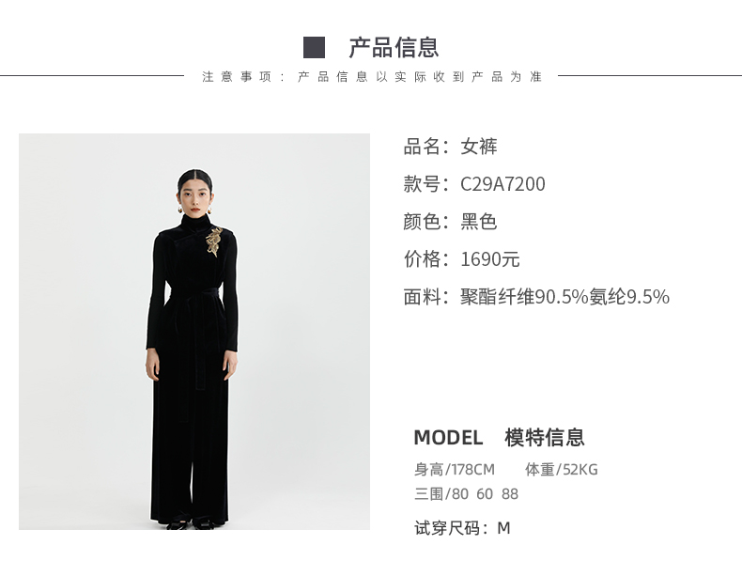Click the dark square icon beside 产品信息
Image resolution: width=742 pixels, height=576 pixels.
point(314,47)
